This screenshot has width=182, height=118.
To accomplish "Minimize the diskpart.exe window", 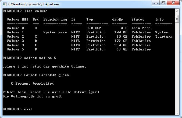I will coord(156,3).
